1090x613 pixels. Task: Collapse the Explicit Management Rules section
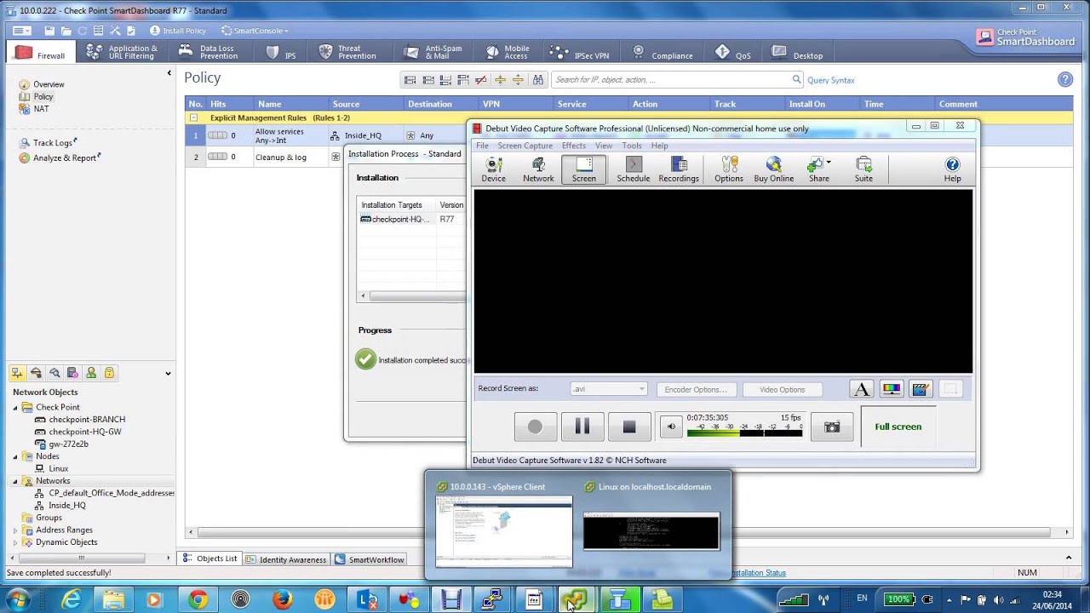point(193,117)
